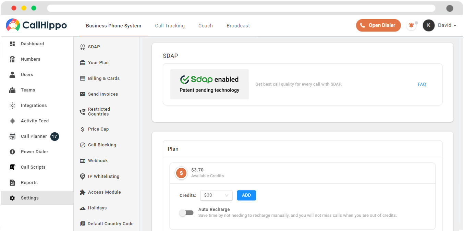The height and width of the screenshot is (231, 464).
Task: Click the IP Whitelisting menu label
Action: [104, 177]
